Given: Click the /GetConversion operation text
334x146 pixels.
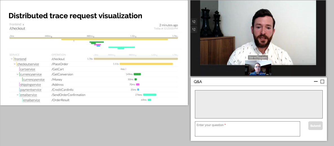Looking at the screenshot, I should click(62, 74).
